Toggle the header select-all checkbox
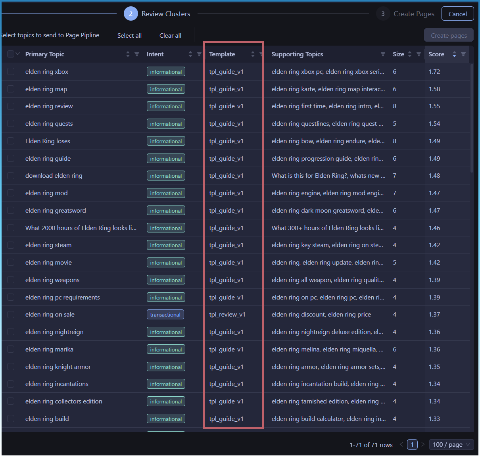Viewport: 480px width, 457px height. coord(11,54)
